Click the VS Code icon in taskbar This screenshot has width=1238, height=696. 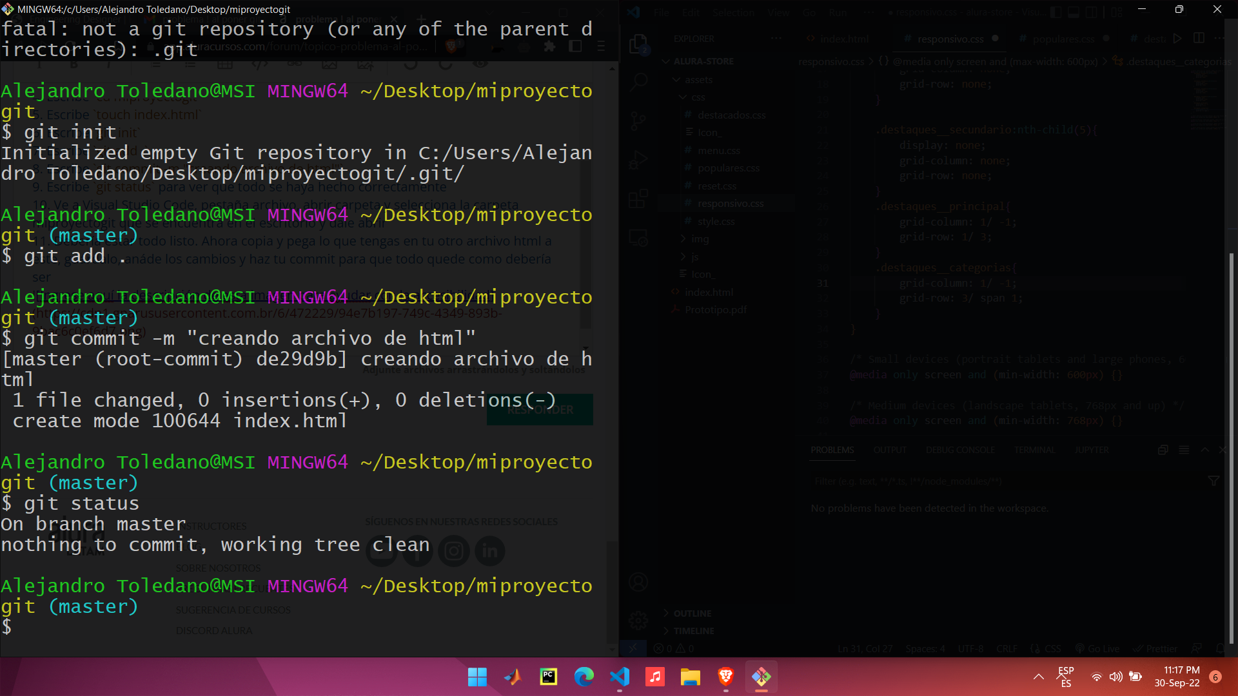(x=620, y=677)
